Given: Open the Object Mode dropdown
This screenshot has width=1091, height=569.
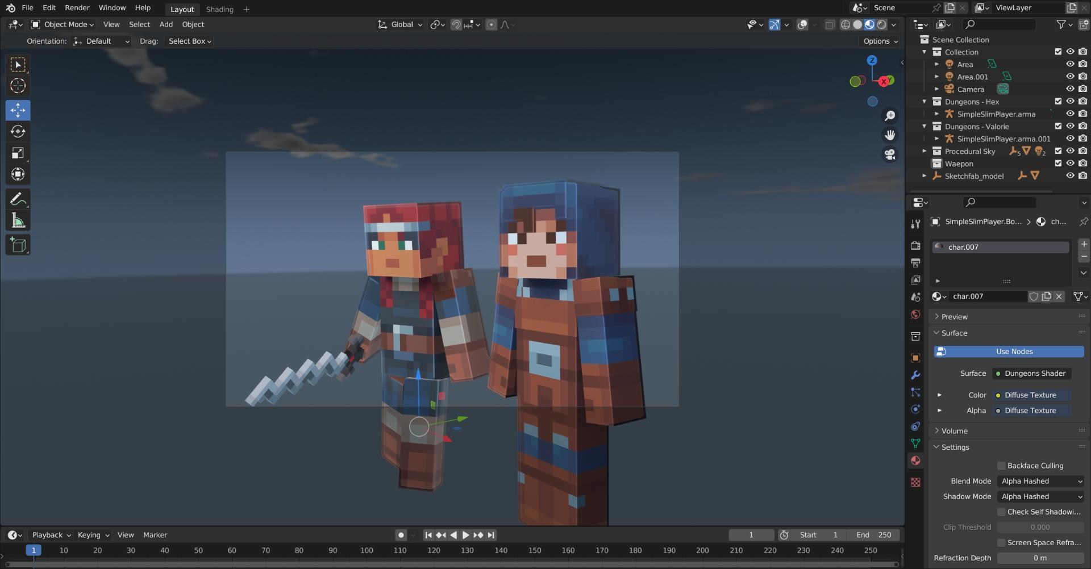Looking at the screenshot, I should pos(63,24).
